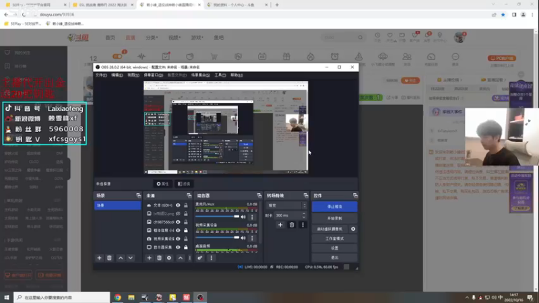Click 停止推流 stop streaming button

[x=334, y=207]
